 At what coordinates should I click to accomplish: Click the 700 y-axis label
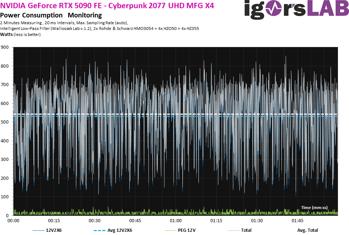click(5, 85)
